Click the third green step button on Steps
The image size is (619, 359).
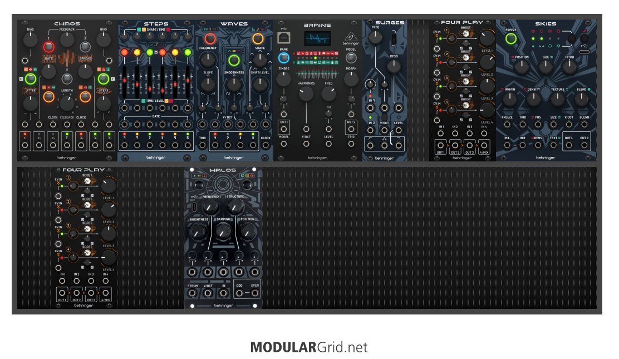150,52
